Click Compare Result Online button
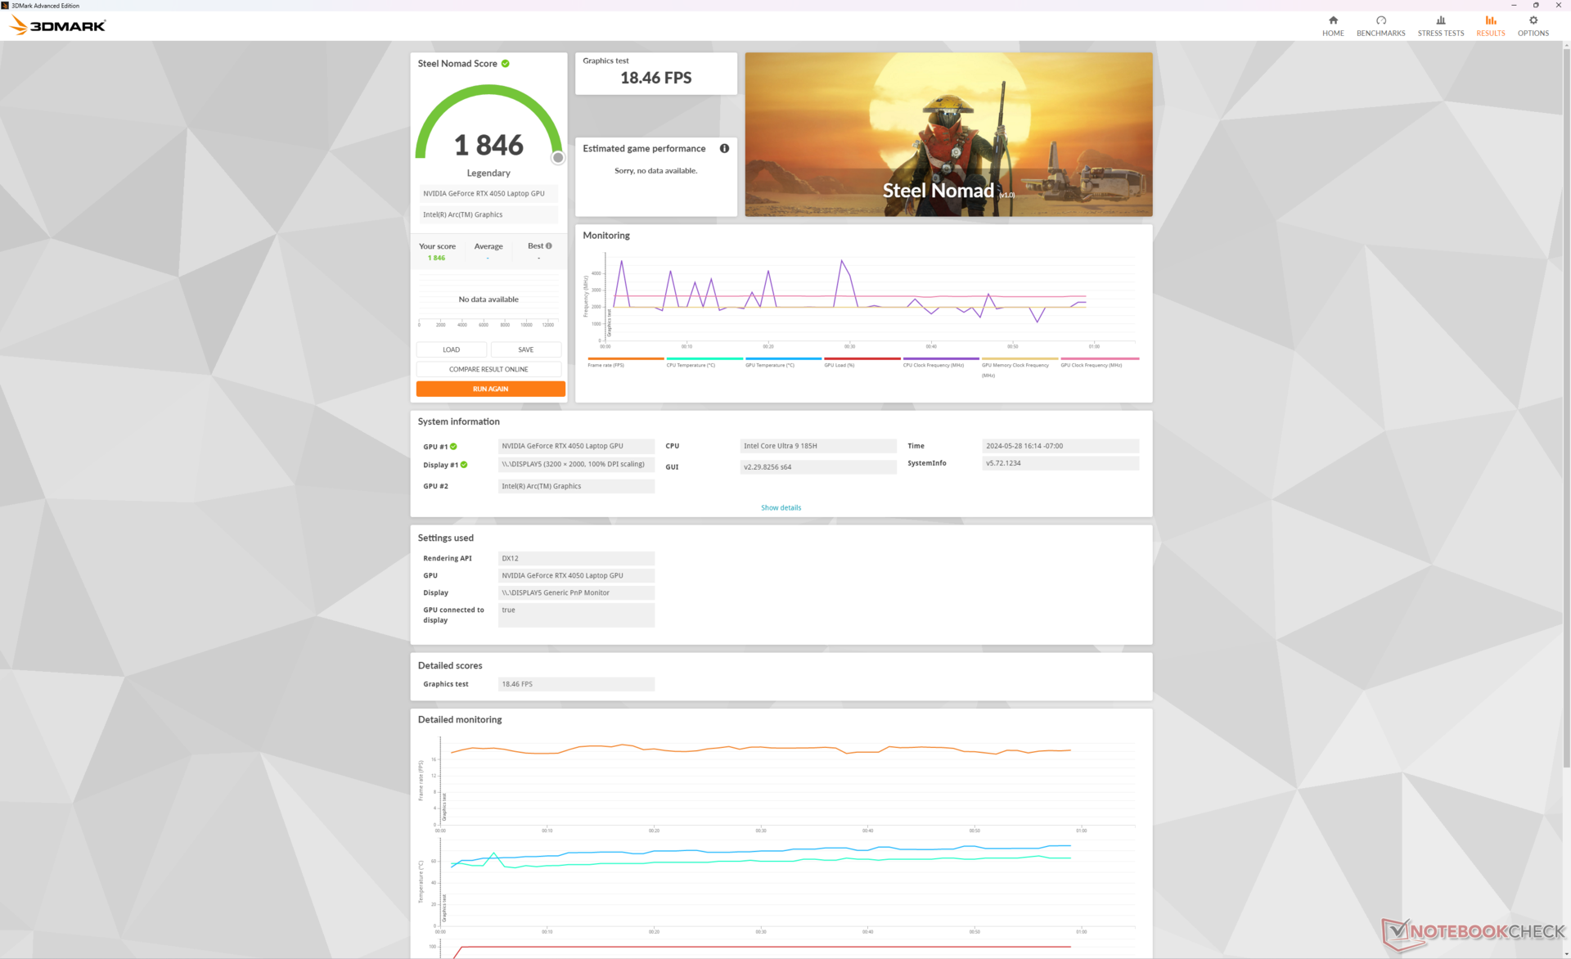 (x=488, y=369)
